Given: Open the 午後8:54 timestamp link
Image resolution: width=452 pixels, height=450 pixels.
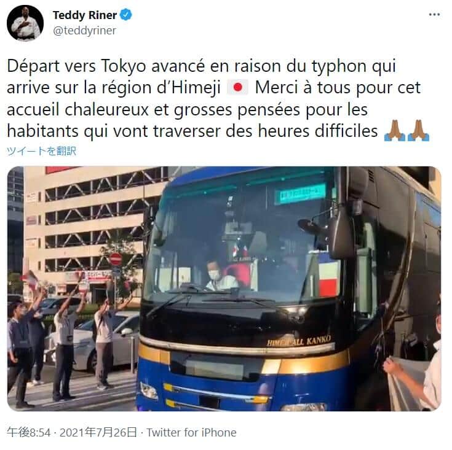Looking at the screenshot, I should [28, 432].
